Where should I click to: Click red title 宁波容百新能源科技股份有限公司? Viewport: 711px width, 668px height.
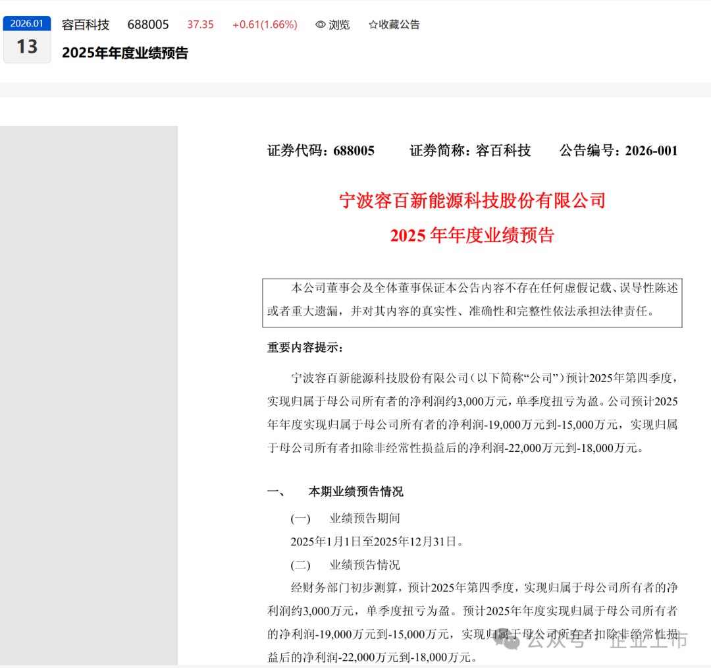(472, 200)
